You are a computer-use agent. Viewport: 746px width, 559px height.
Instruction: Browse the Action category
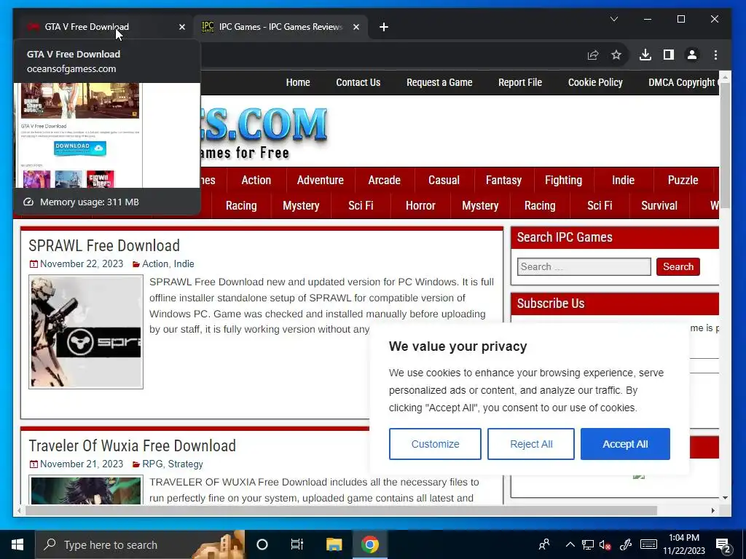(256, 181)
